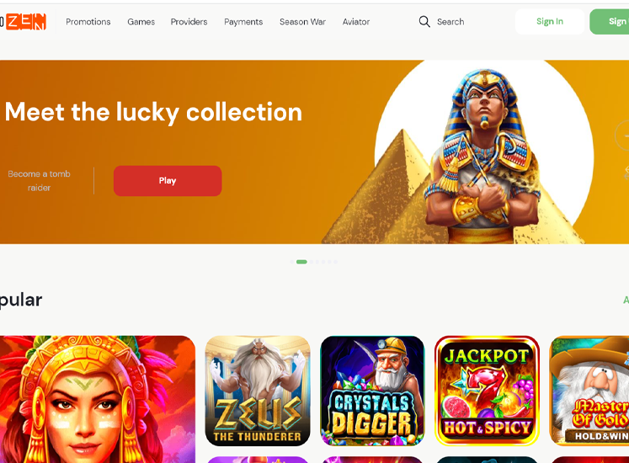Select the Master of Gold Hold&Win tile
629x463 pixels.
coord(589,391)
